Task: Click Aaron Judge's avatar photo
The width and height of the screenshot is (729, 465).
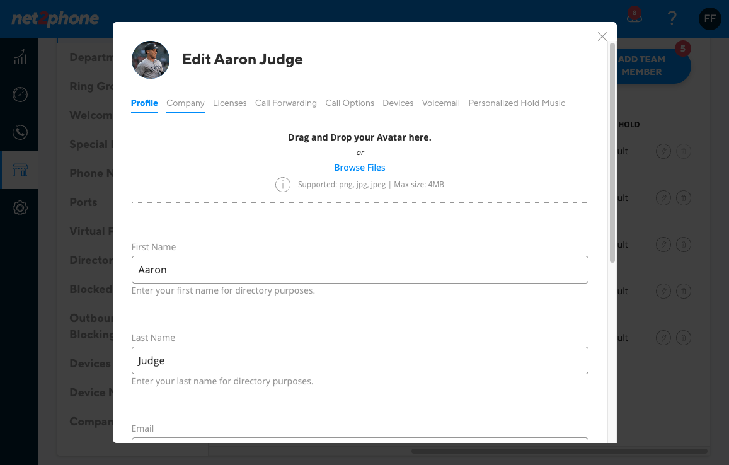Action: tap(151, 59)
